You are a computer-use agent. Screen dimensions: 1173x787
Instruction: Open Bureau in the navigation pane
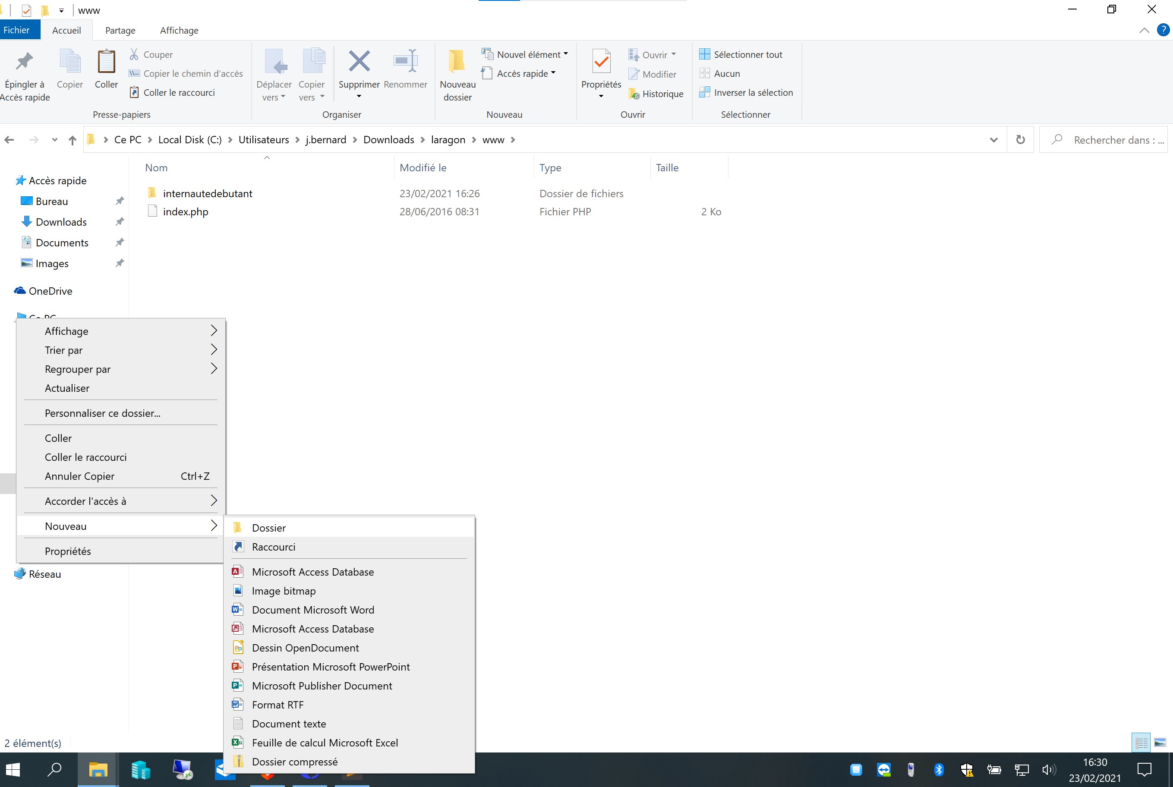point(52,201)
